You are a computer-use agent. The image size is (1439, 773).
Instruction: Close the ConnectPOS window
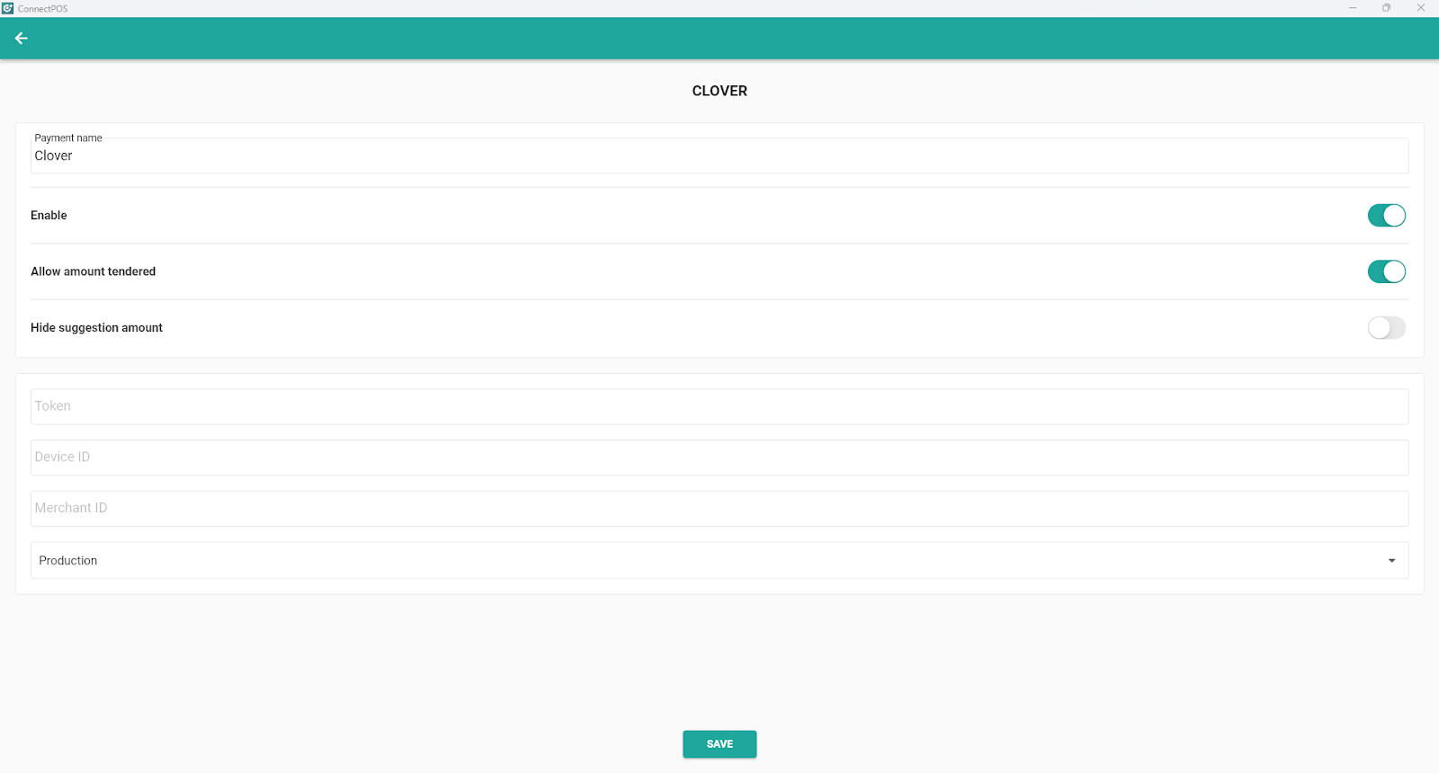coord(1421,8)
